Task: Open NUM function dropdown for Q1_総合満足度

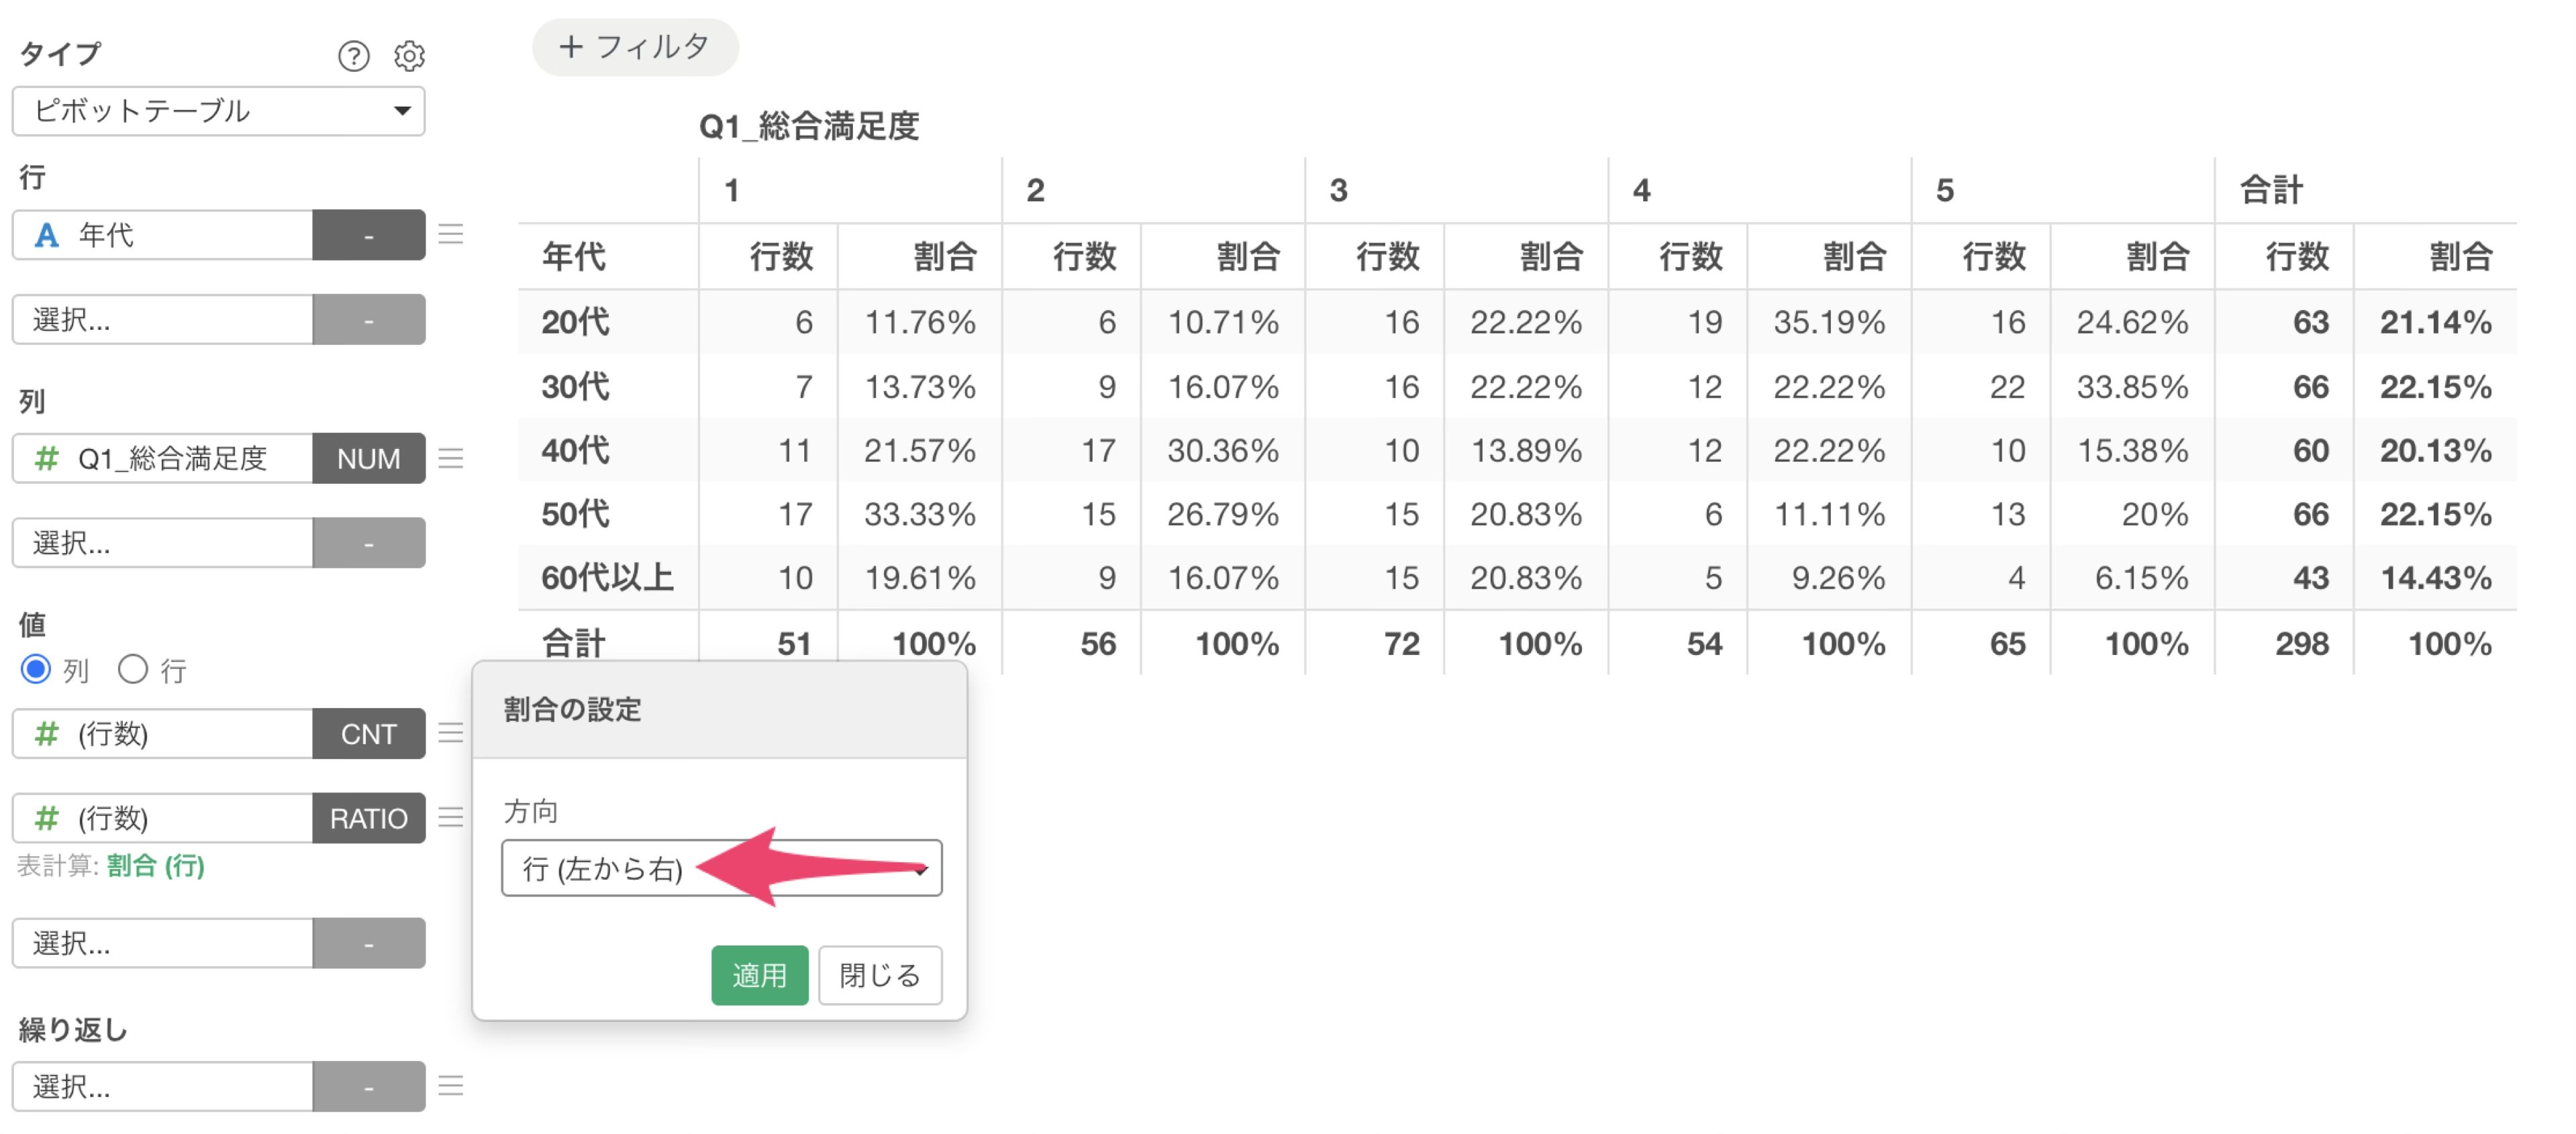Action: click(368, 458)
